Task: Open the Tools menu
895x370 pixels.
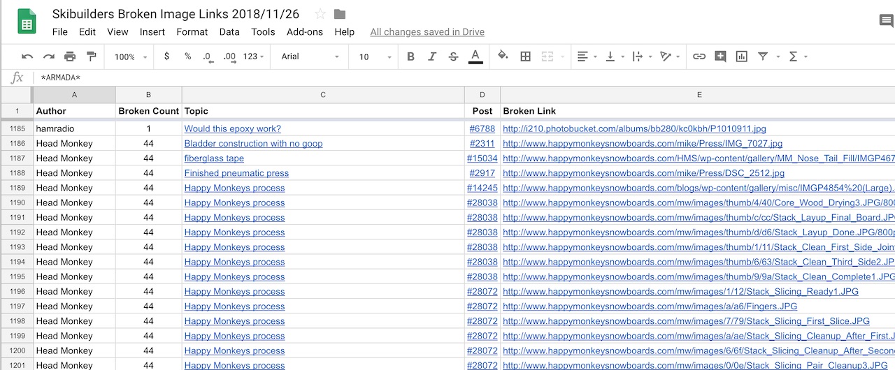Action: [263, 31]
